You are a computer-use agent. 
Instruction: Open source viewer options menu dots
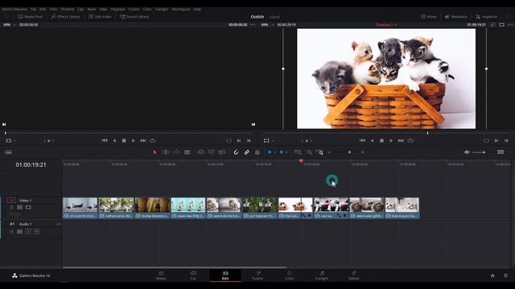(253, 25)
